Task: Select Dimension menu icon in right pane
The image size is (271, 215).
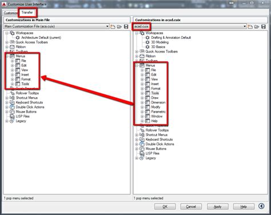Action: click(148, 102)
